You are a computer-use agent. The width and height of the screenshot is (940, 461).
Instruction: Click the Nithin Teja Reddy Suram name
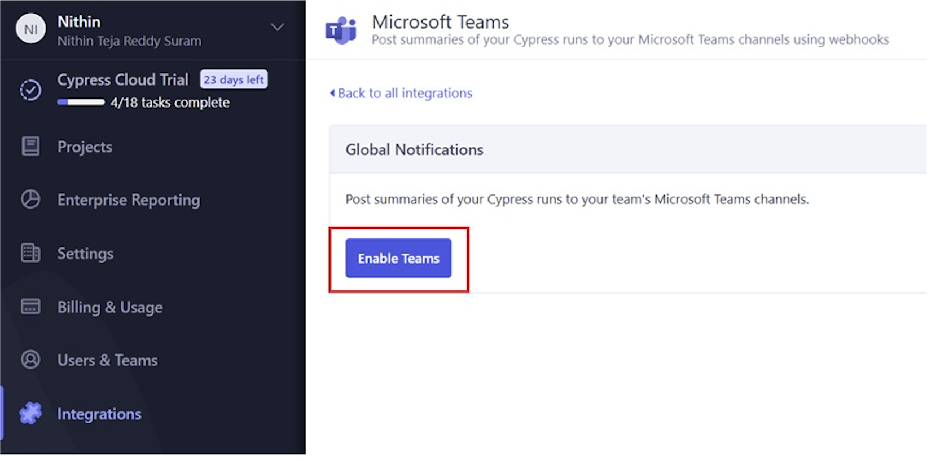click(129, 41)
